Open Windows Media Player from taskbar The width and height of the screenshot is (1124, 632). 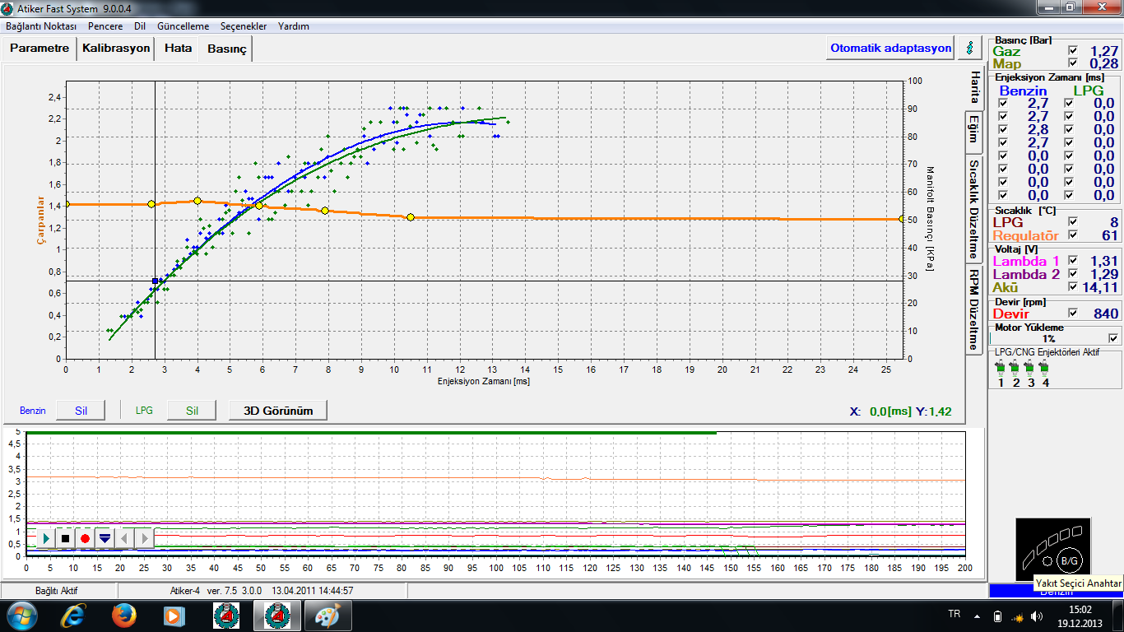pos(174,615)
